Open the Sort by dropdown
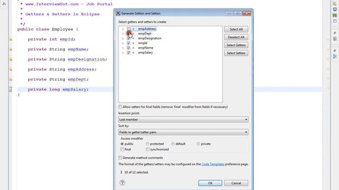339x190 pixels. (x=183, y=132)
